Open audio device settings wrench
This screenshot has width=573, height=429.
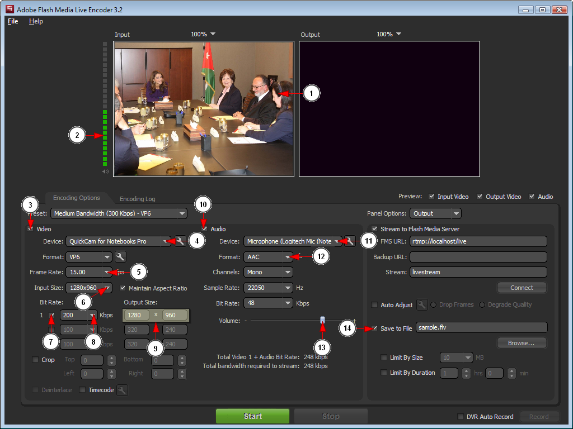point(350,241)
